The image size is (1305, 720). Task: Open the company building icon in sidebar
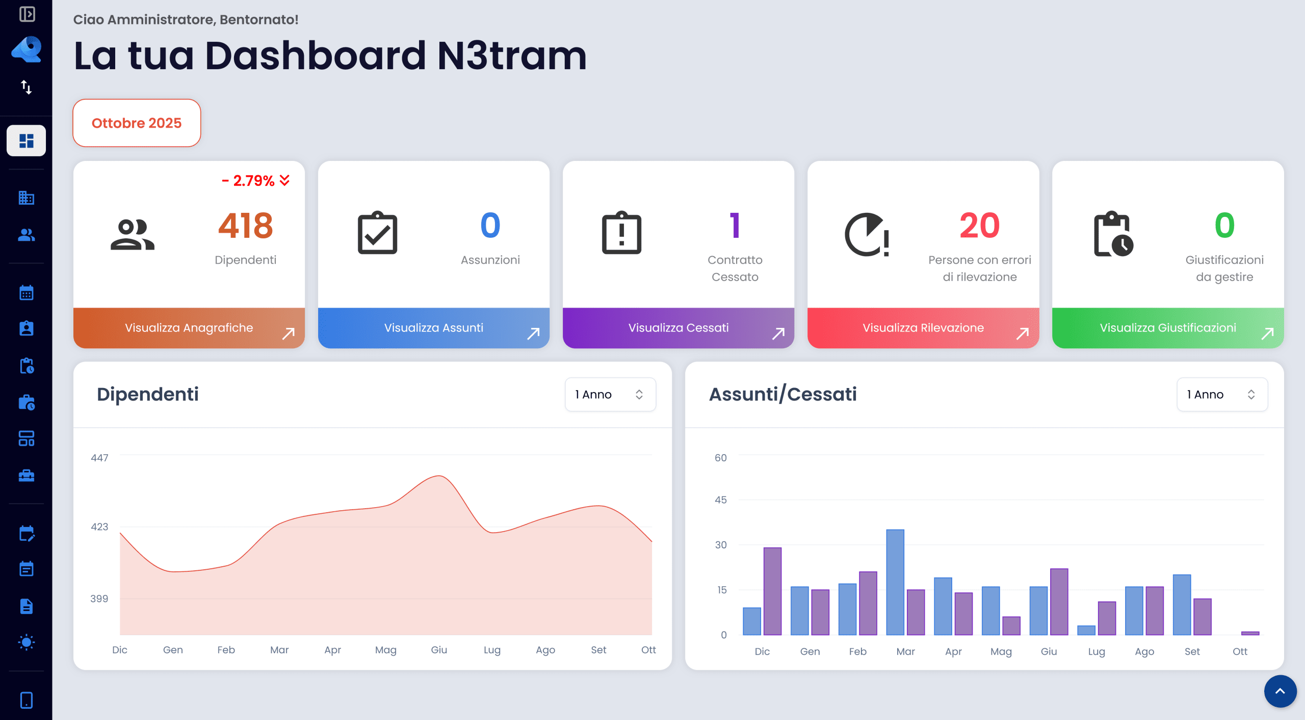(27, 198)
